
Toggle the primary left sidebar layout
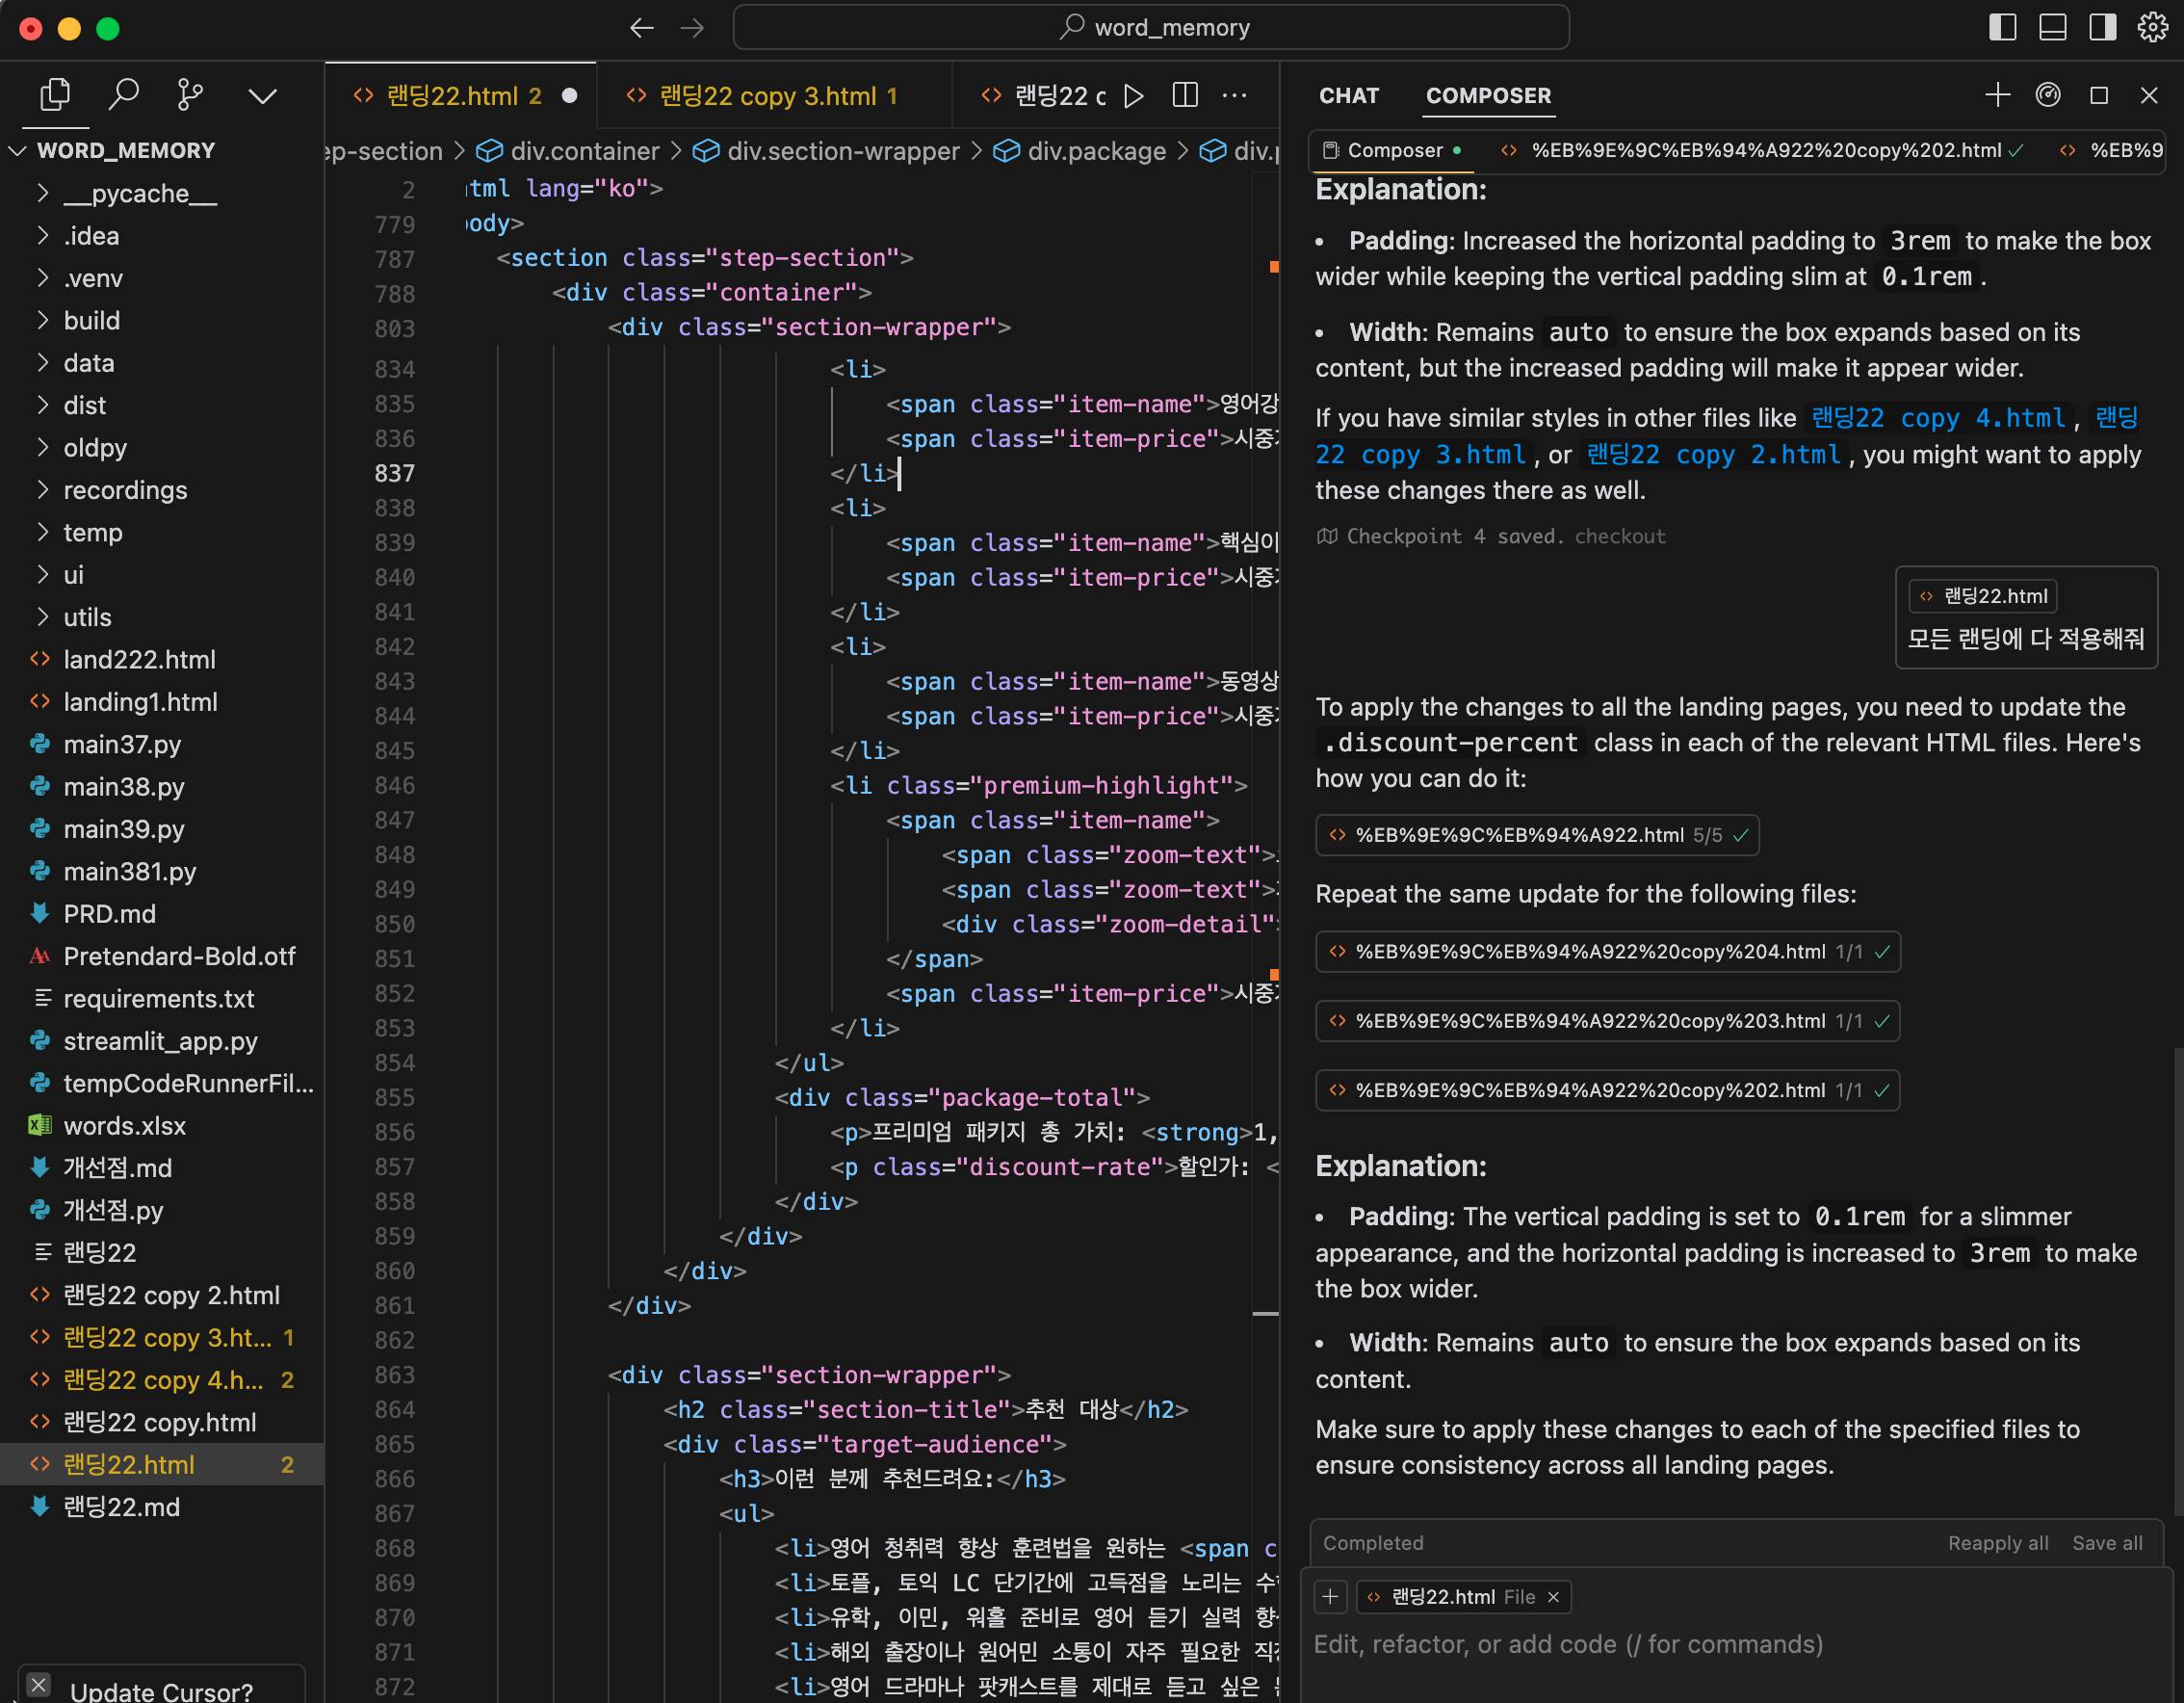click(2002, 27)
